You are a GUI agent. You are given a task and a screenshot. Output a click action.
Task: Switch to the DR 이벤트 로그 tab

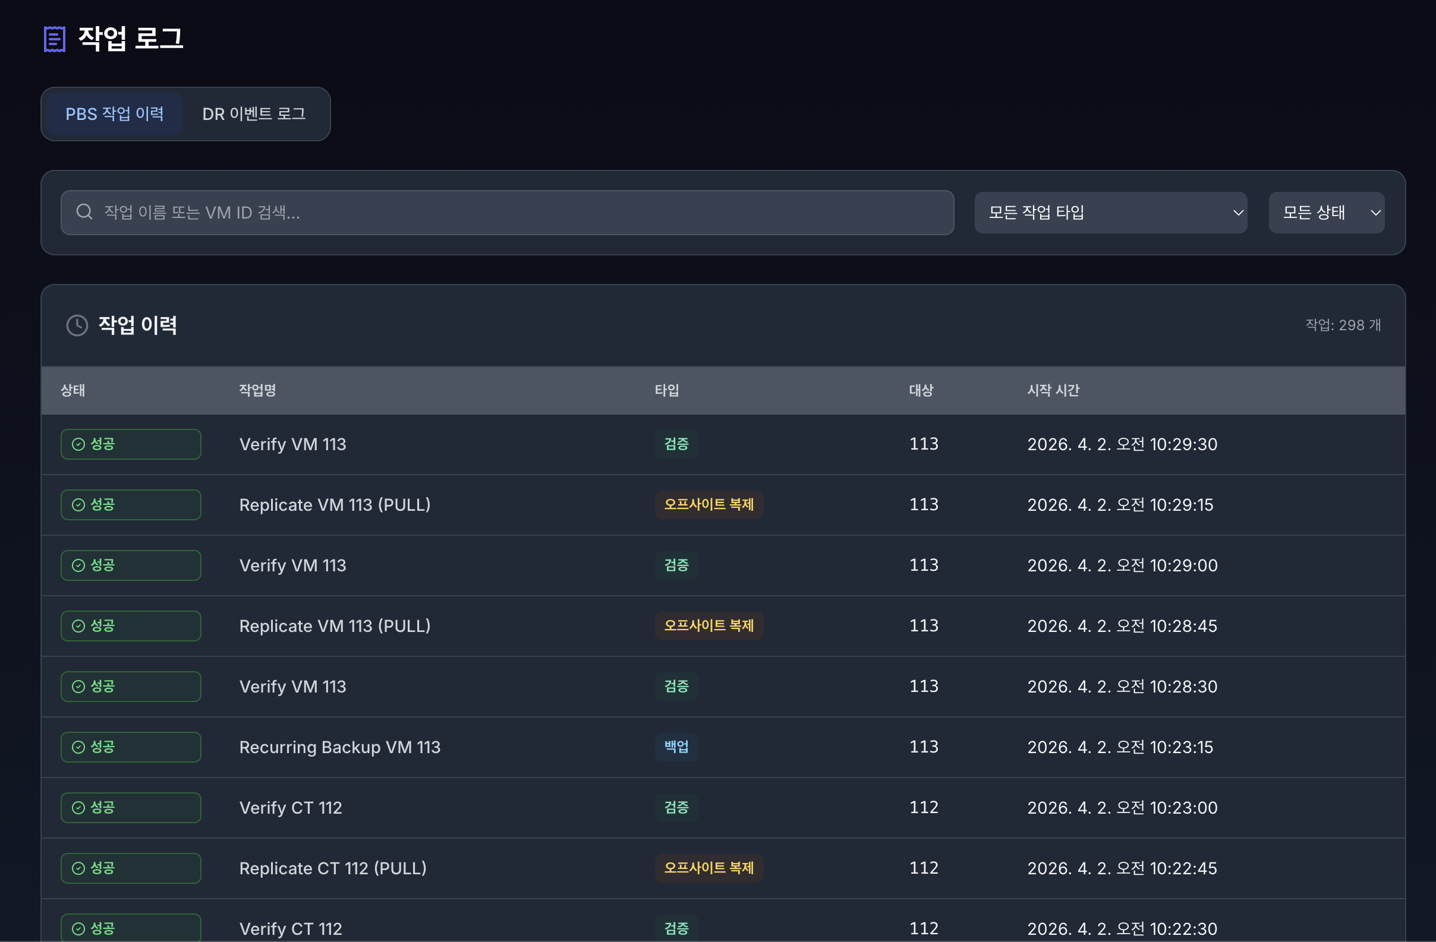click(253, 114)
